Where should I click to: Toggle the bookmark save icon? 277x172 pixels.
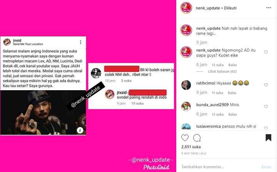[x=269, y=137]
